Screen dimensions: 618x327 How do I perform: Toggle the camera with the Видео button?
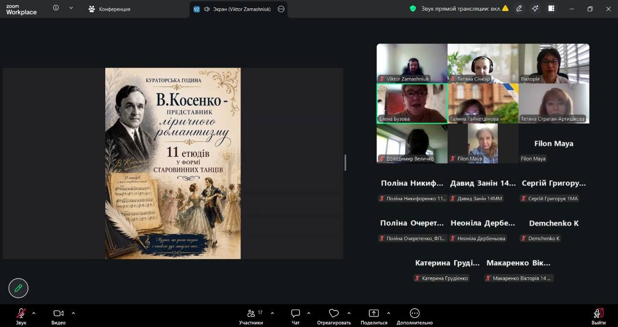pyautogui.click(x=58, y=314)
